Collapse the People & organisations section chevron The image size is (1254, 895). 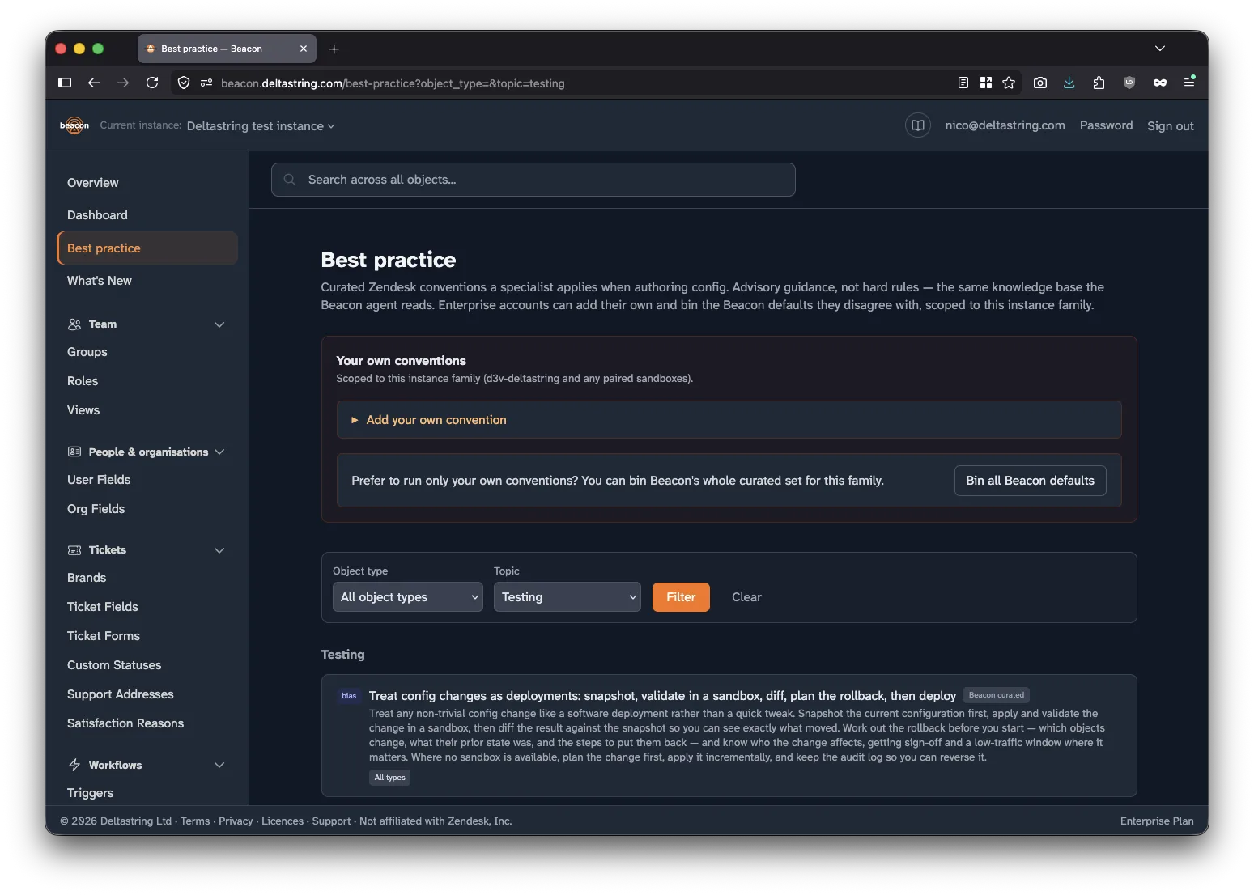[219, 452]
